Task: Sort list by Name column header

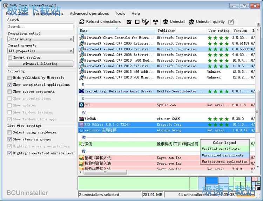Action: click(117, 30)
